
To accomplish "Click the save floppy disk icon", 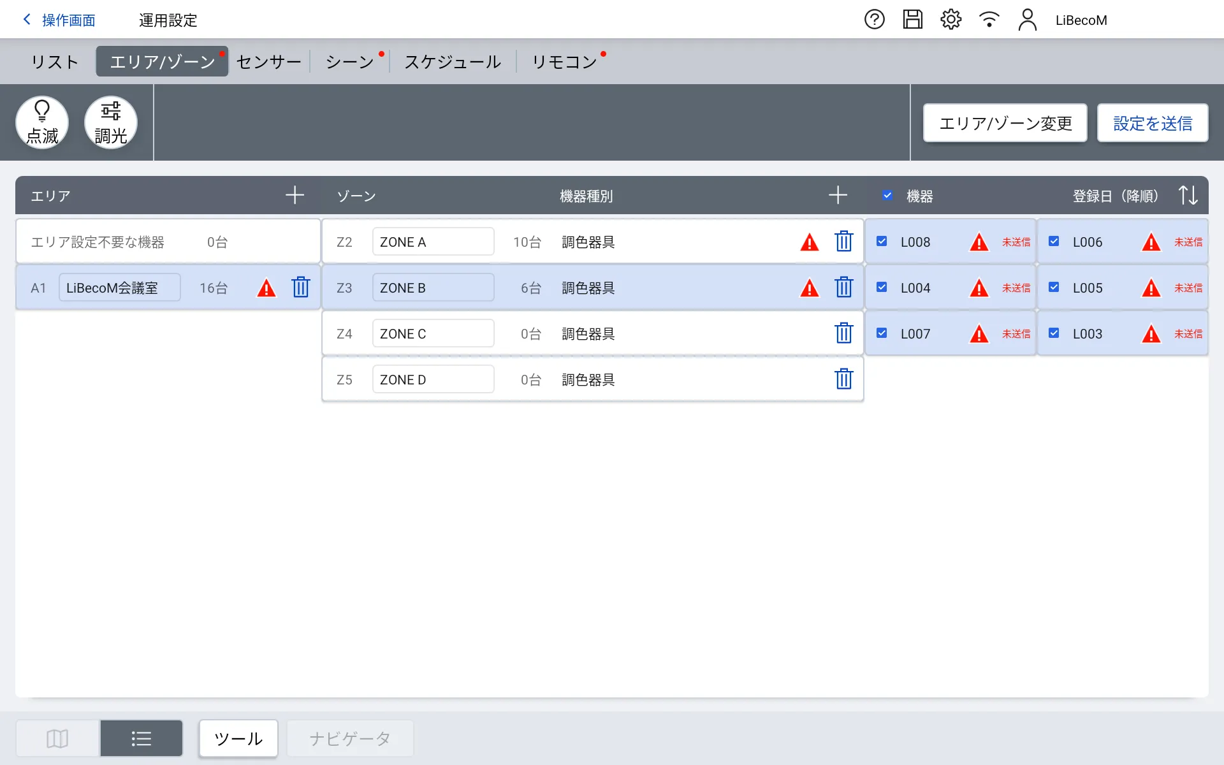I will tap(912, 20).
